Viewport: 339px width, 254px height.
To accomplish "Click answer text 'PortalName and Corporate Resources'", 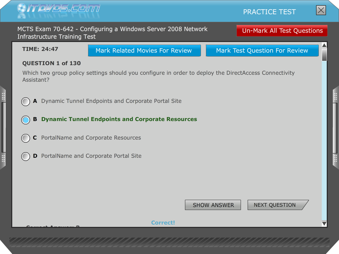I will tap(91, 138).
